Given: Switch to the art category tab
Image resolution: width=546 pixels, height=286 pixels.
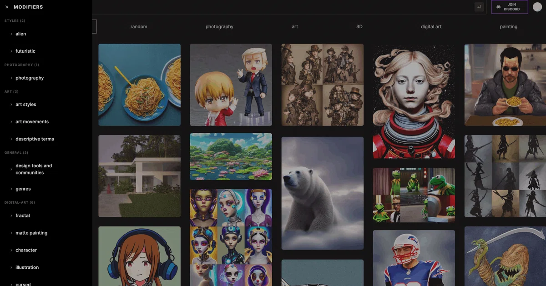Looking at the screenshot, I should [295, 27].
